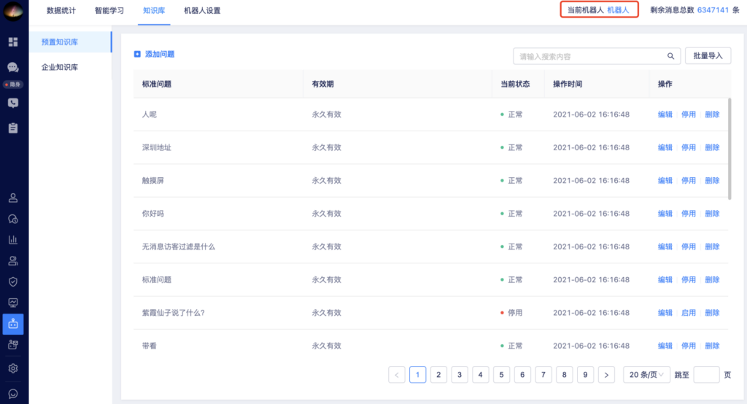Open the bar chart statistics sidebar icon
Image resolution: width=747 pixels, height=404 pixels.
(x=13, y=240)
